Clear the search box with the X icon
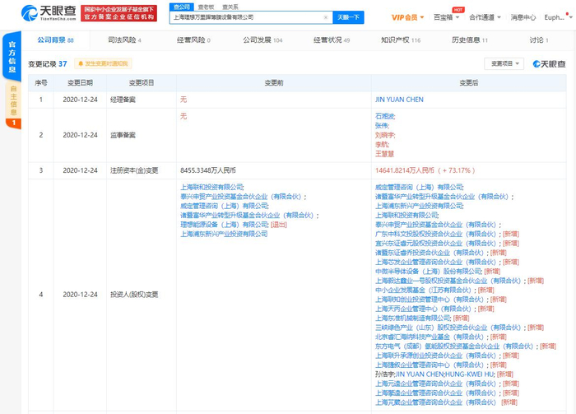 (326, 17)
